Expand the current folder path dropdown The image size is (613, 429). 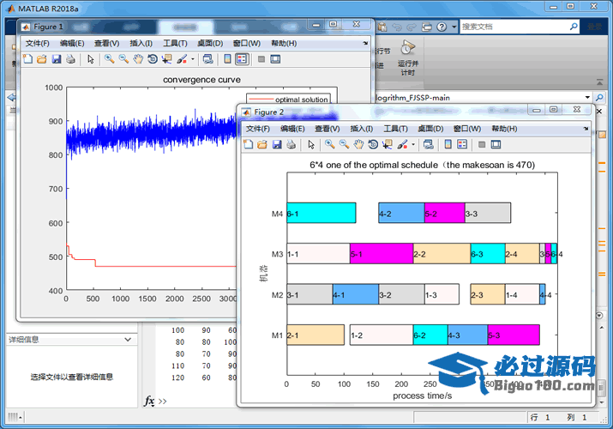pyautogui.click(x=587, y=97)
